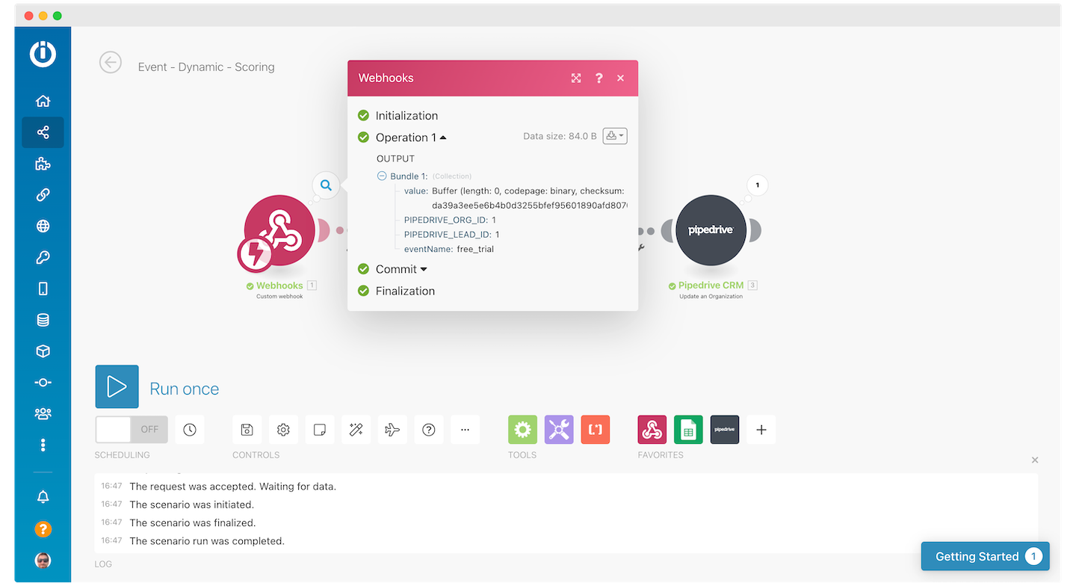Screen dimensions: 1076x586
Task: Close the log panel with X
Action: pyautogui.click(x=1035, y=460)
